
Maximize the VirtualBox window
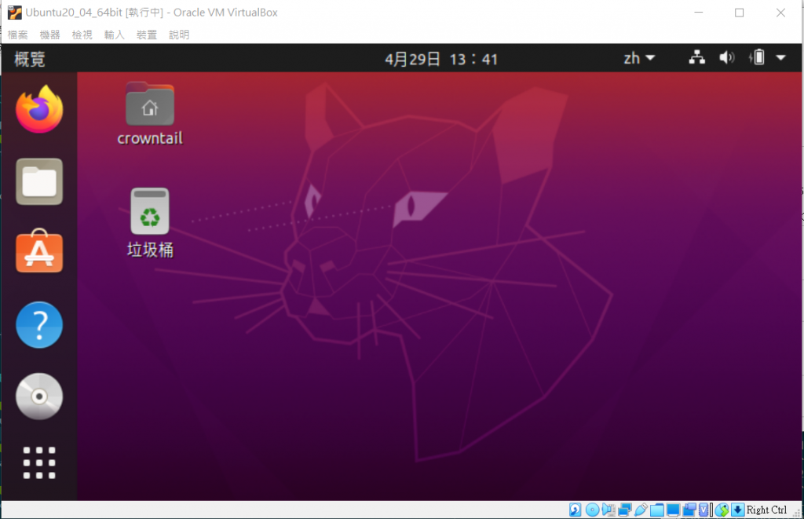(x=739, y=13)
